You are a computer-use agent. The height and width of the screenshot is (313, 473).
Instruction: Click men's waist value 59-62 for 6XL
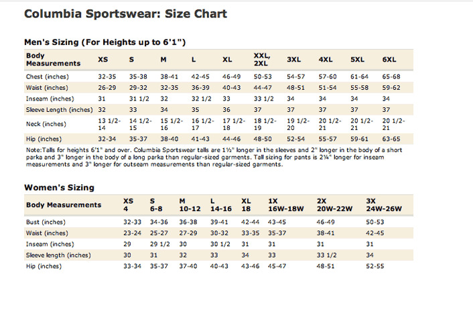pyautogui.click(x=391, y=88)
